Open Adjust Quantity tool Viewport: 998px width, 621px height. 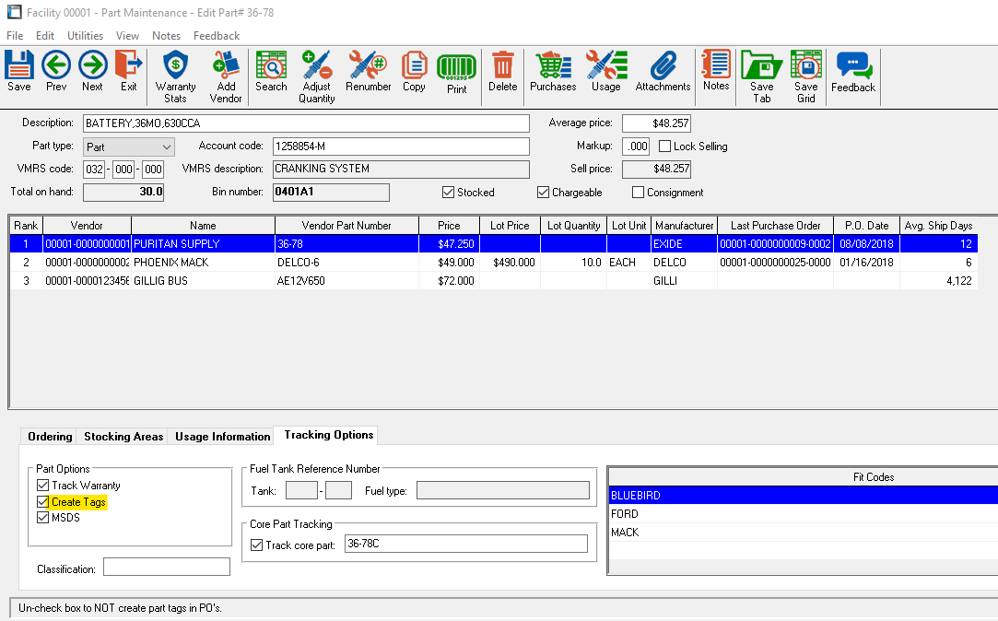[317, 76]
